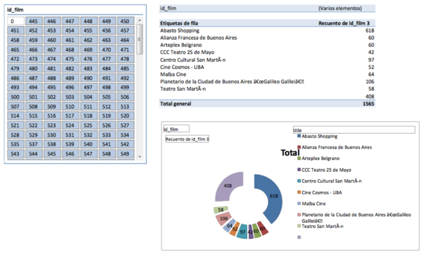Click the Total general label
This screenshot has width=423, height=253.
tap(175, 104)
